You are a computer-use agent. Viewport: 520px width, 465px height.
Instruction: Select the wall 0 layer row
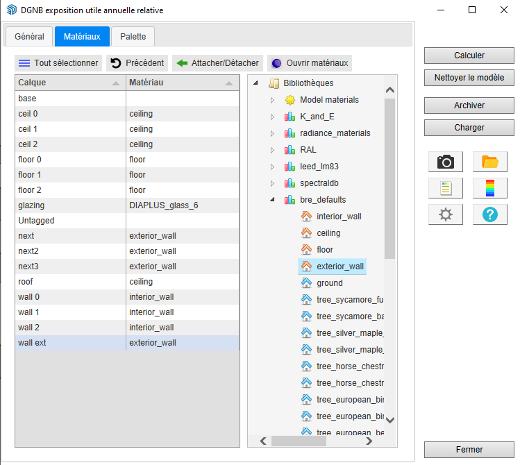click(x=127, y=297)
